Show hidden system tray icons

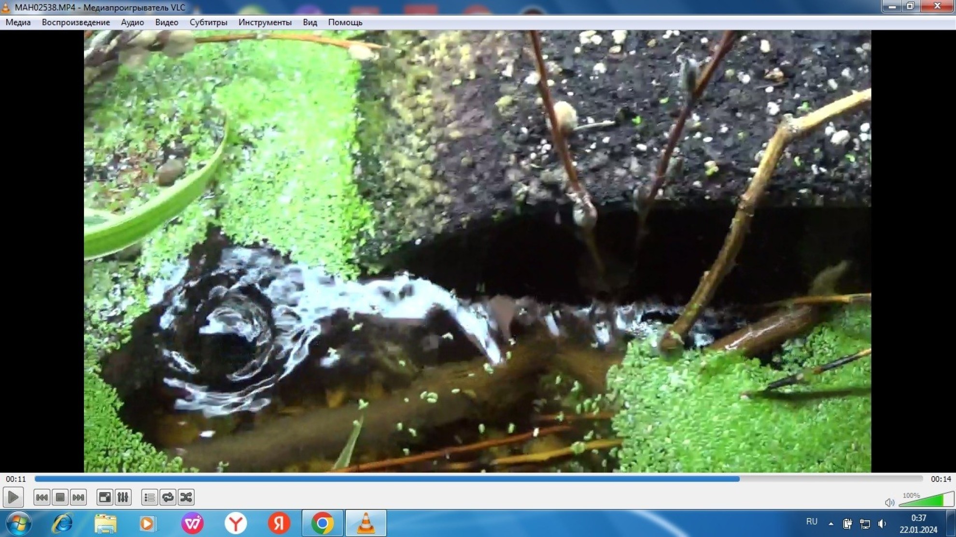pyautogui.click(x=831, y=523)
